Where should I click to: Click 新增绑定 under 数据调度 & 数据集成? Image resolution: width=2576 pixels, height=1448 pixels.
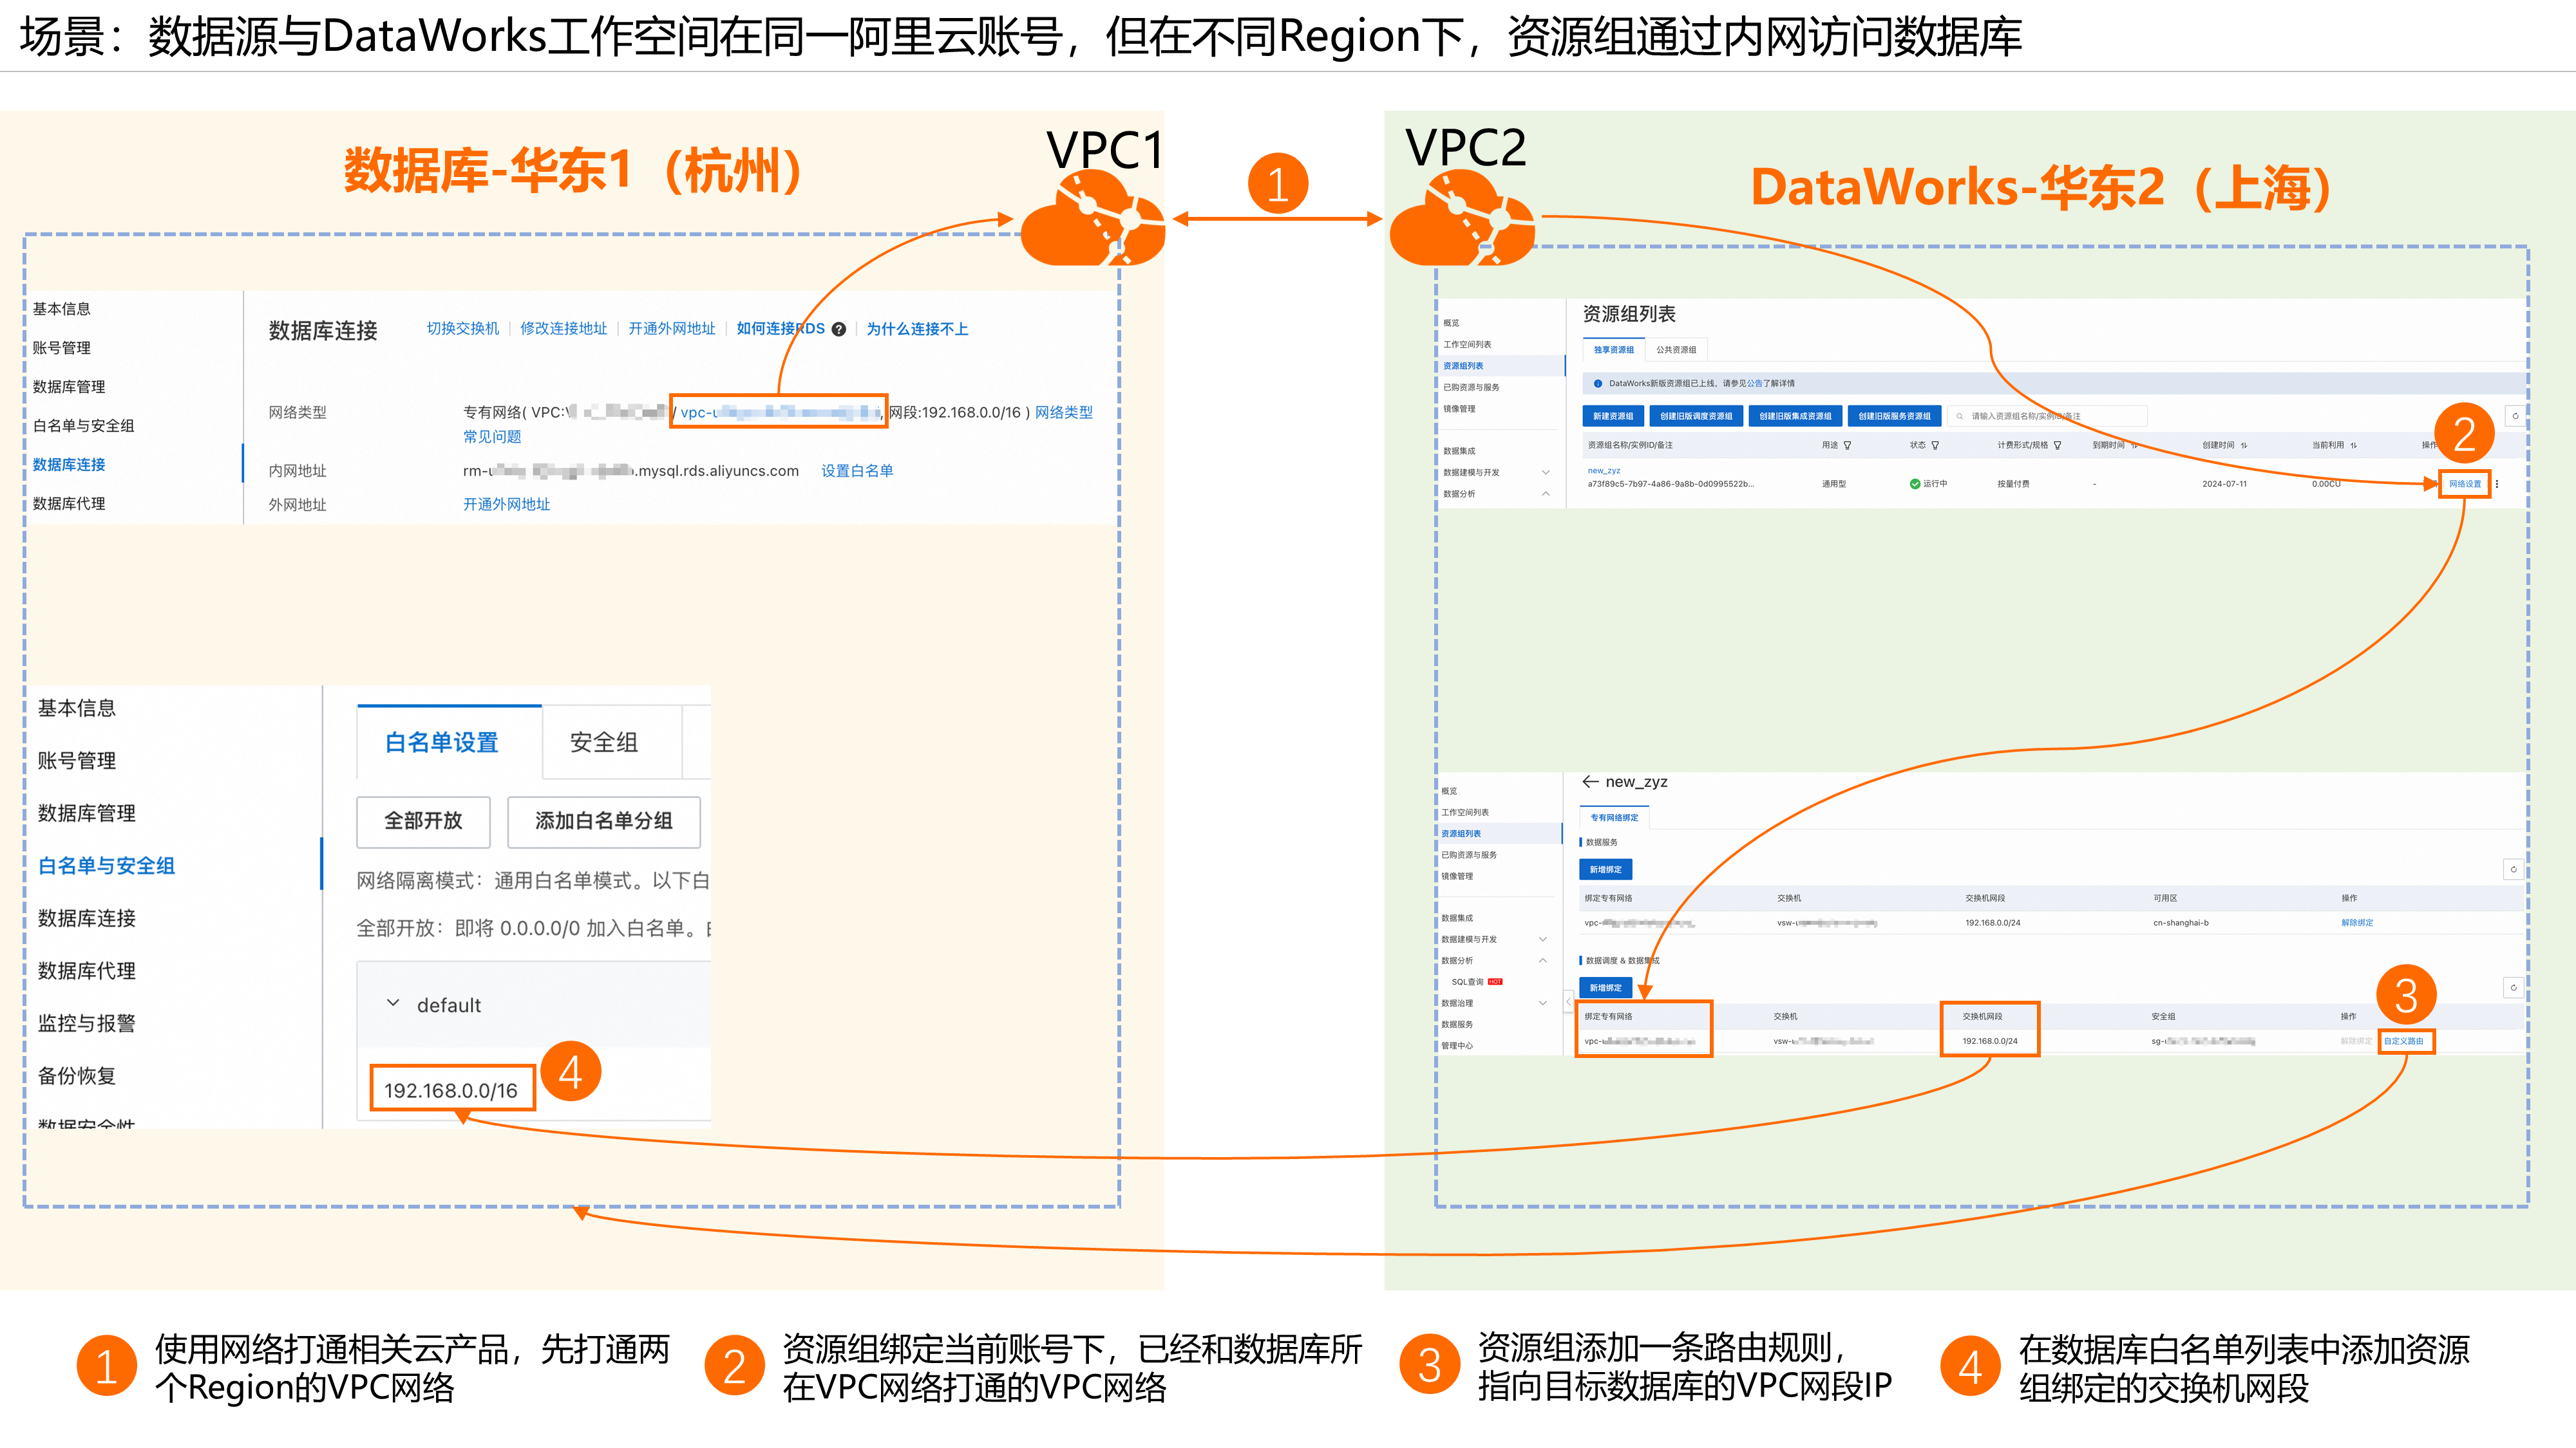[x=1605, y=987]
